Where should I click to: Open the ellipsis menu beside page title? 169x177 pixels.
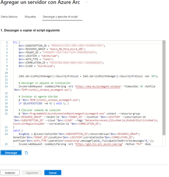[87, 2]
